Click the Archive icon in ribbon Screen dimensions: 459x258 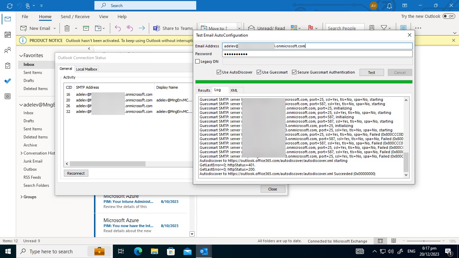click(x=86, y=28)
